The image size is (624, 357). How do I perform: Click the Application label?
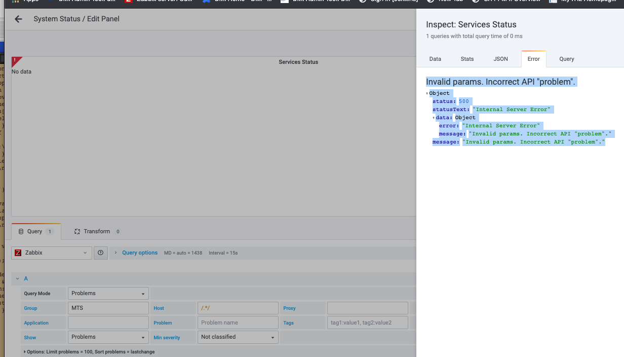point(36,323)
